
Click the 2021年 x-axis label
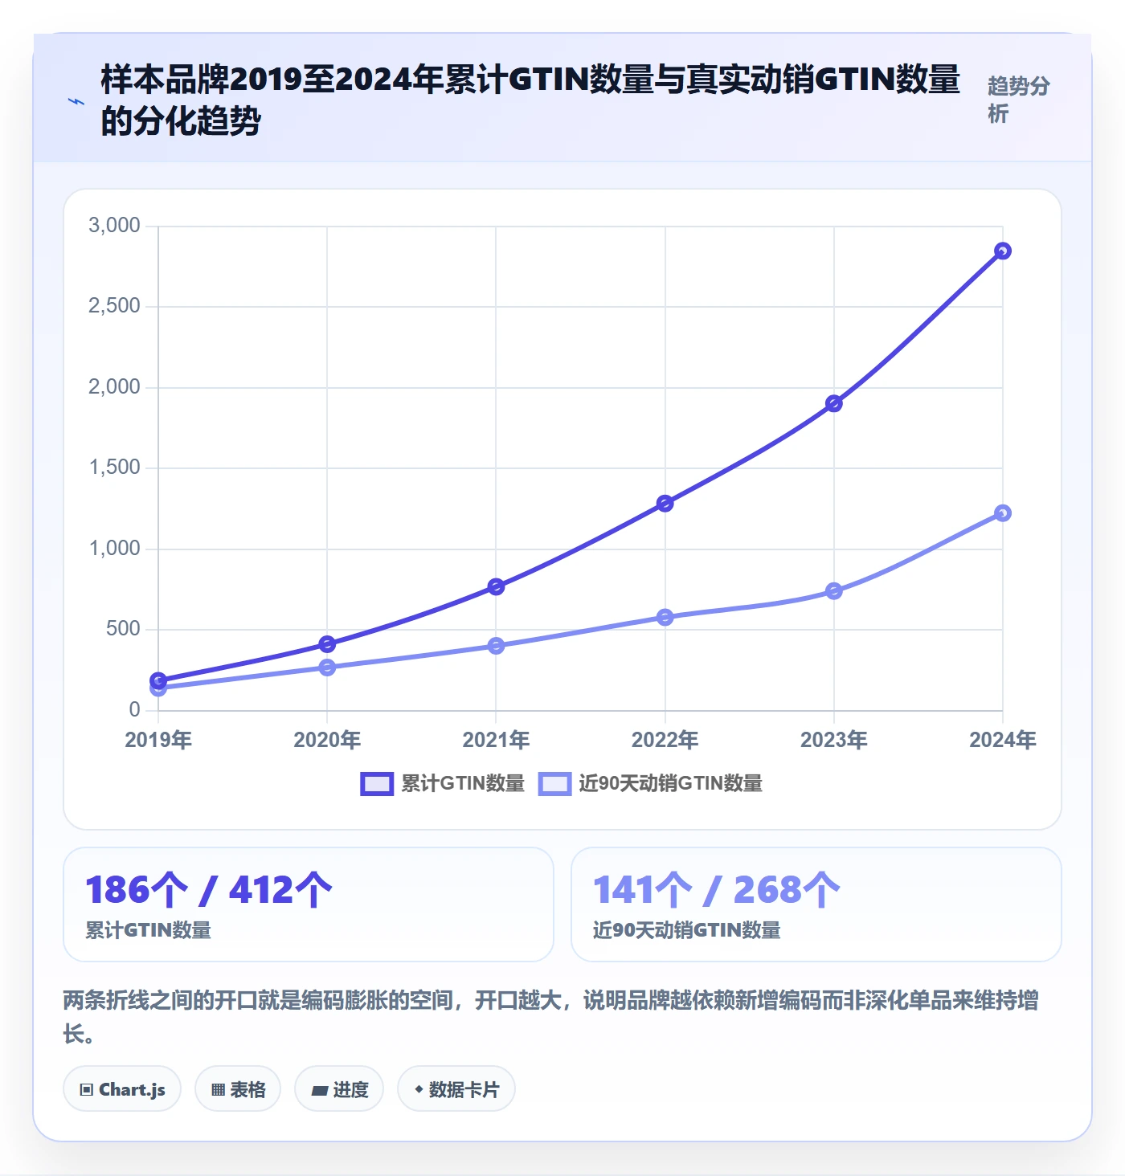[496, 740]
